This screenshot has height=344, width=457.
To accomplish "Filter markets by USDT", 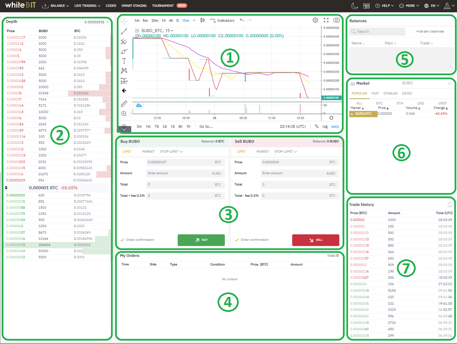I will coord(442,103).
